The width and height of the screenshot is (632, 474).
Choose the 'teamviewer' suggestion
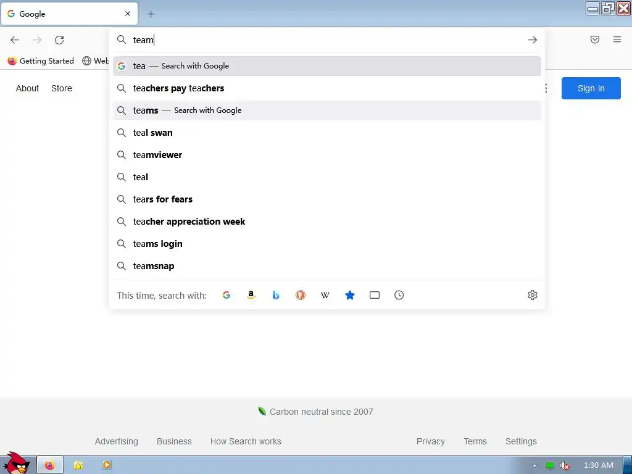coord(327,155)
